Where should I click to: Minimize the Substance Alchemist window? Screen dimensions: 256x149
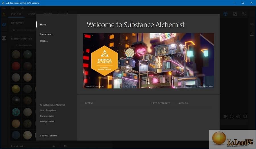click(x=234, y=3)
